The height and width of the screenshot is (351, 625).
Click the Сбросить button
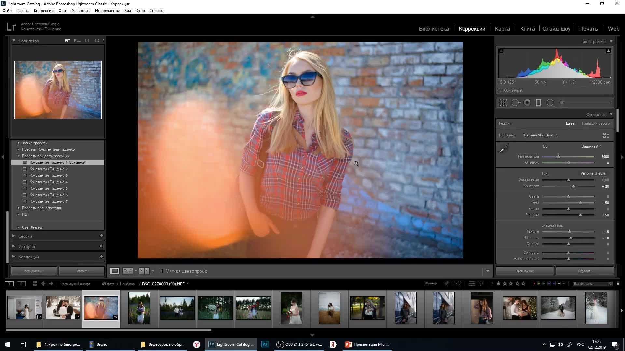pyautogui.click(x=585, y=271)
